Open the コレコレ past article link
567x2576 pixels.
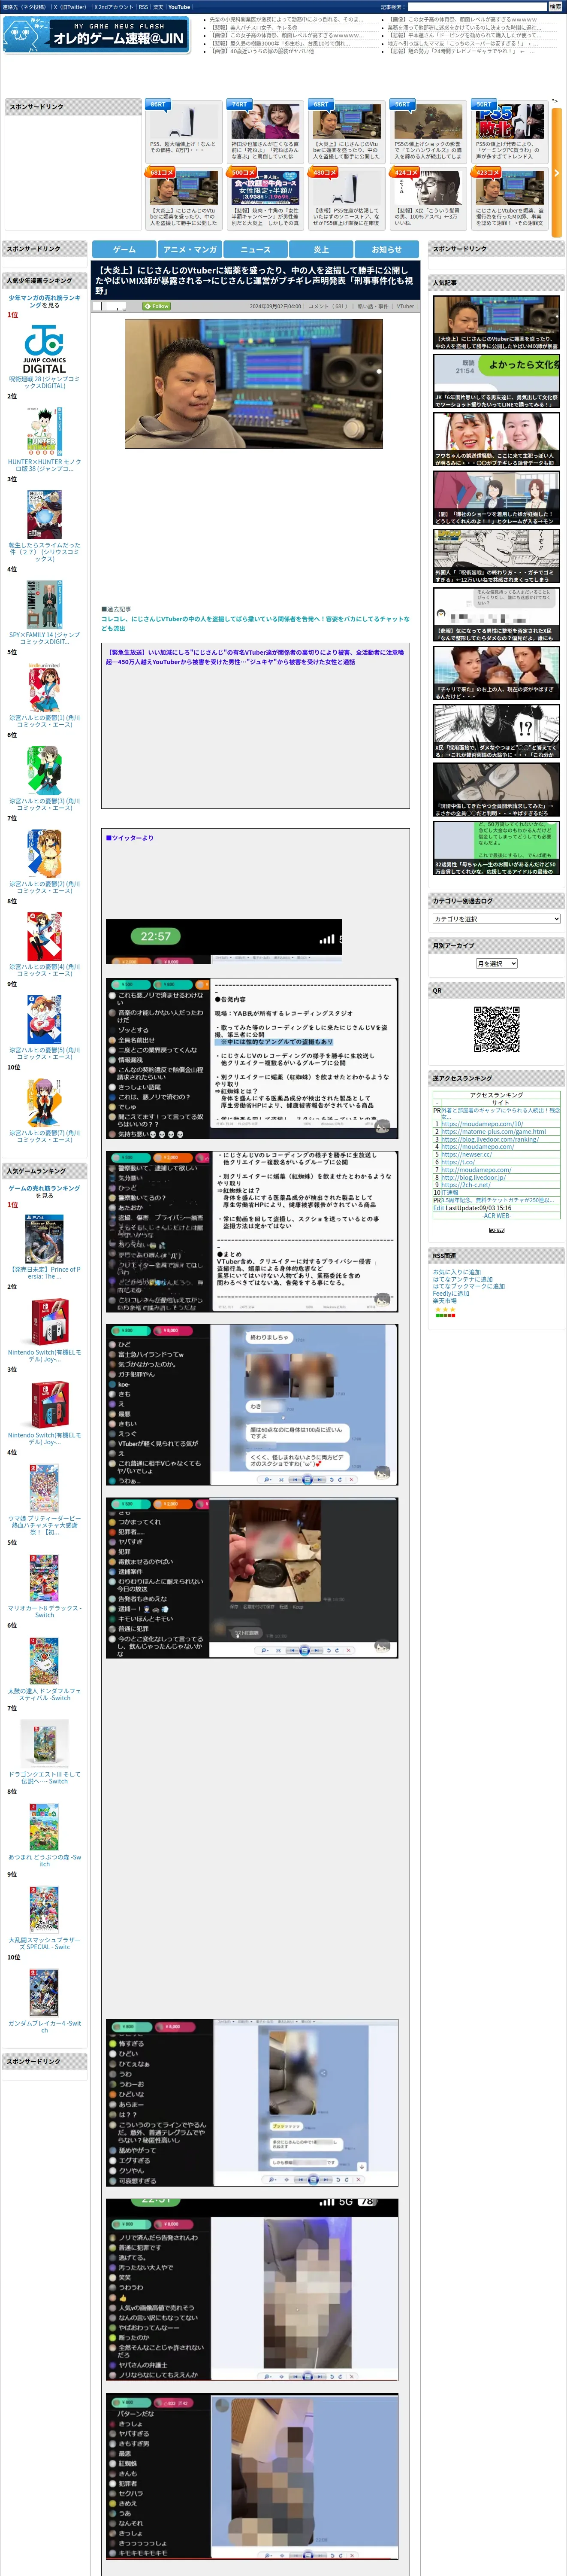point(255,623)
